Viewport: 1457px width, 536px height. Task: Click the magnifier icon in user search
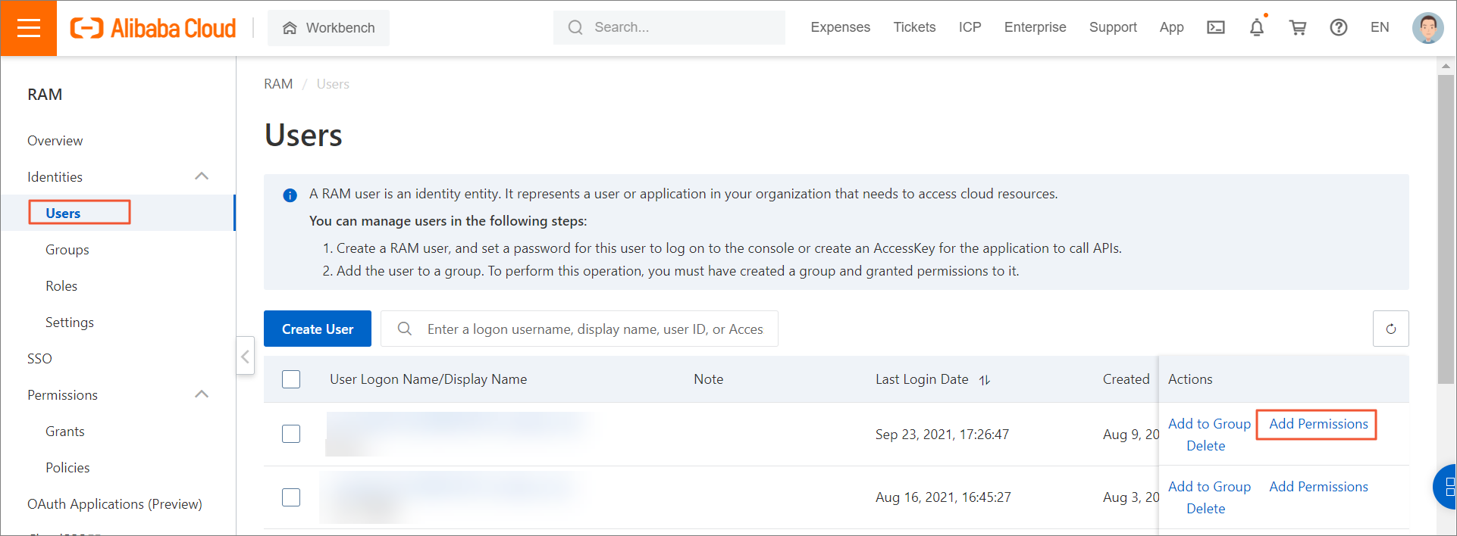[405, 329]
